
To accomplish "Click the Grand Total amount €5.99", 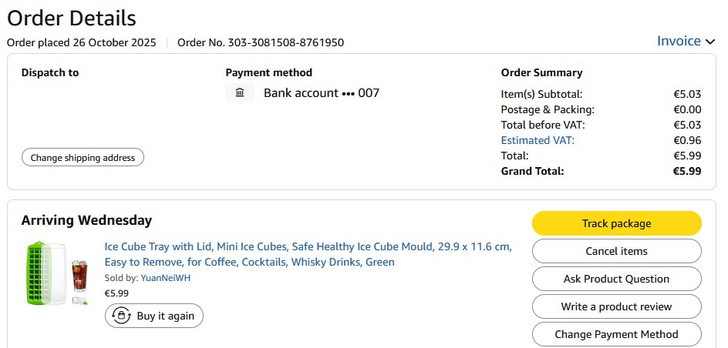I will [686, 171].
